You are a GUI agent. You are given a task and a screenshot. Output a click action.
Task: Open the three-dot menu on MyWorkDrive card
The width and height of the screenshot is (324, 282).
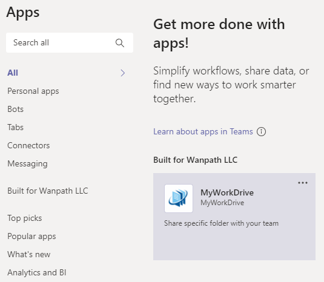tap(303, 183)
